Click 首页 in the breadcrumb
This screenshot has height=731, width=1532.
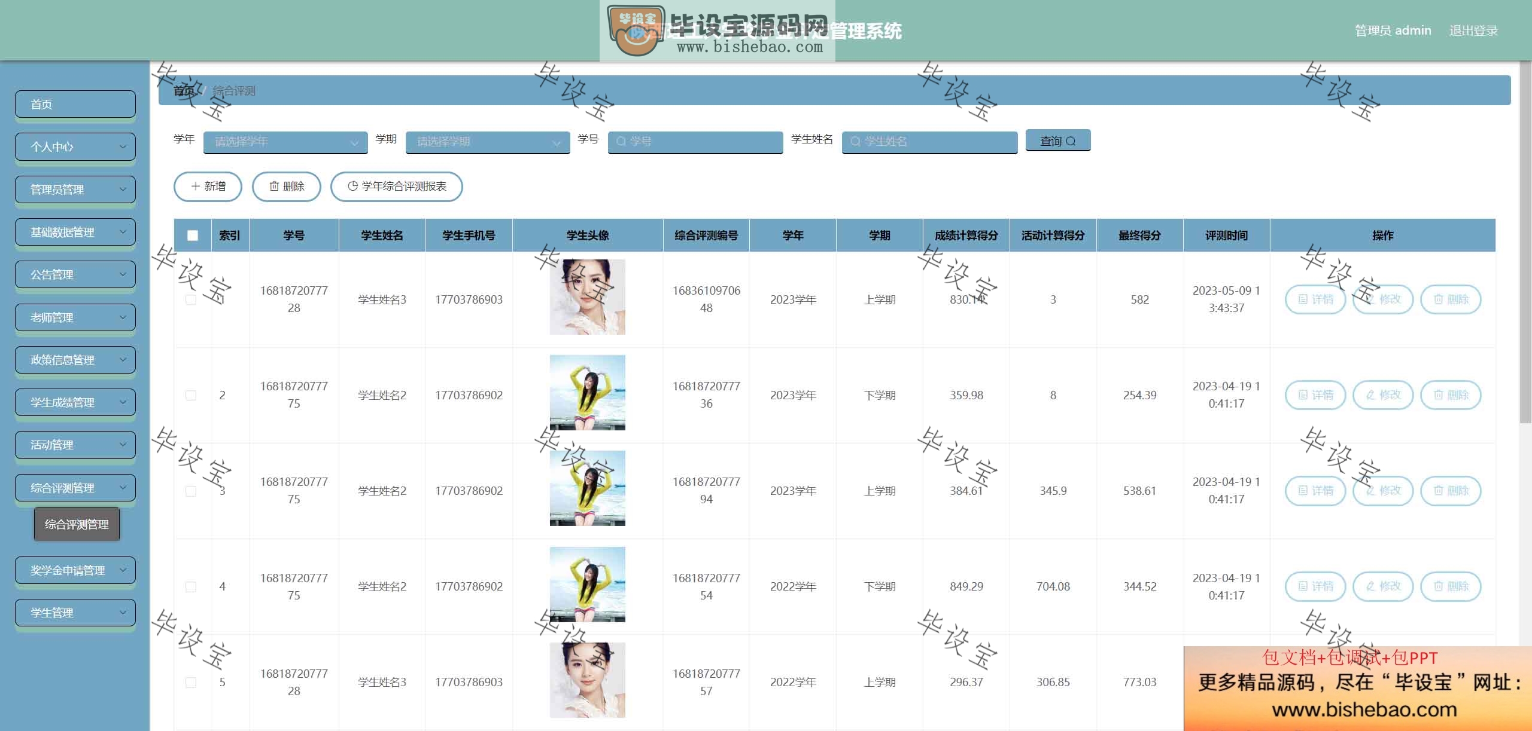184,91
